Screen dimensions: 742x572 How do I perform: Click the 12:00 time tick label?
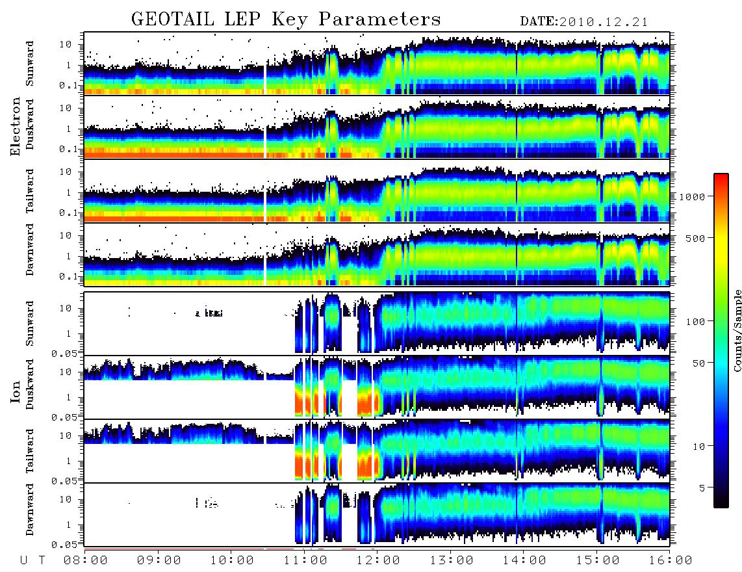[x=378, y=560]
